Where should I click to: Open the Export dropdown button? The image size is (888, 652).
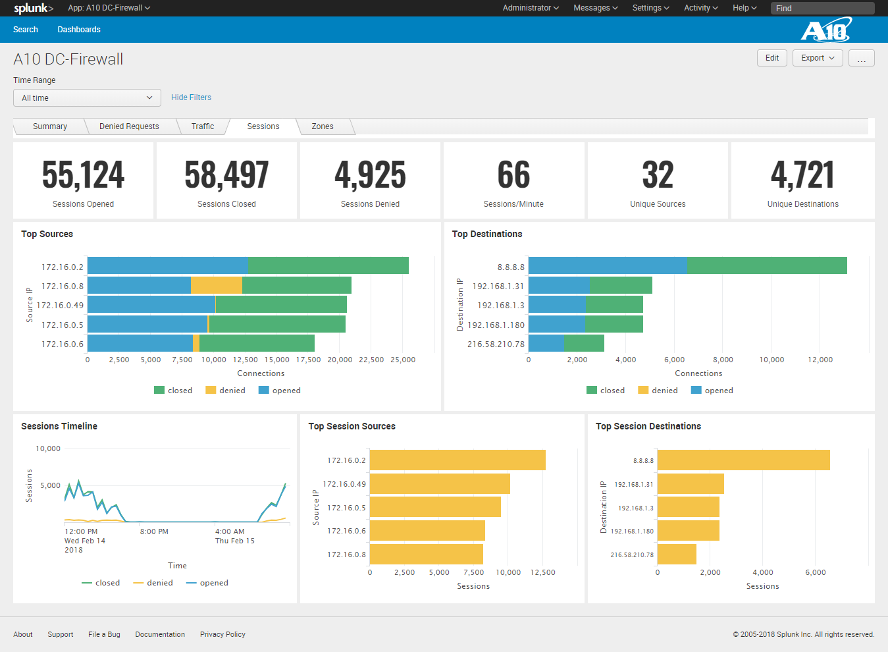click(x=818, y=58)
